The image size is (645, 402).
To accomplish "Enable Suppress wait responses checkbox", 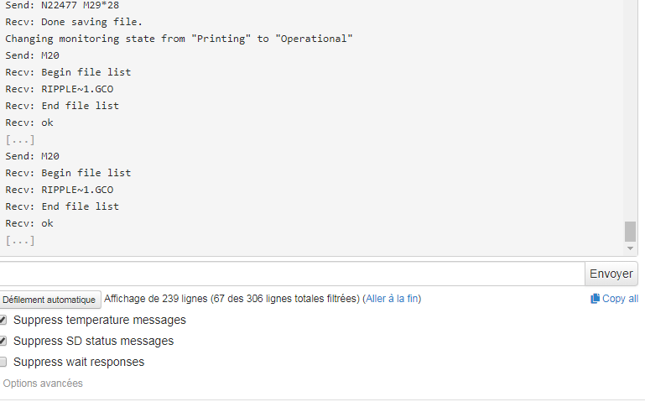I will (3, 362).
